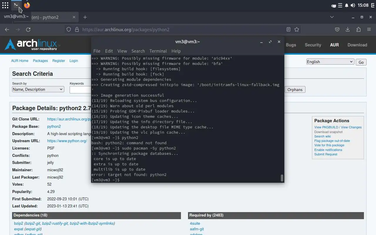Viewport: 376px width, 235px height.
Task: Click Search wiki link
Action: click(323, 136)
